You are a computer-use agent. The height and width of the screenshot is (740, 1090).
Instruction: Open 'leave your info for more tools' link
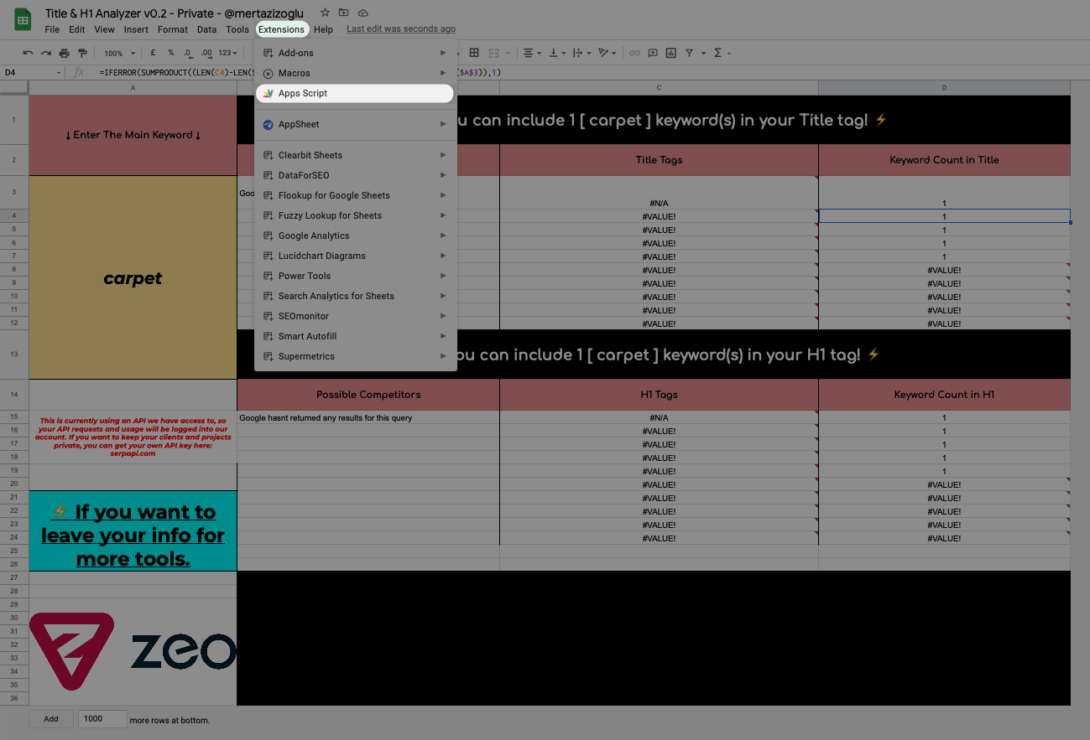tap(133, 535)
